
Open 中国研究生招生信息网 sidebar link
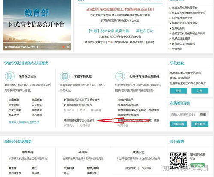coord(184,23)
